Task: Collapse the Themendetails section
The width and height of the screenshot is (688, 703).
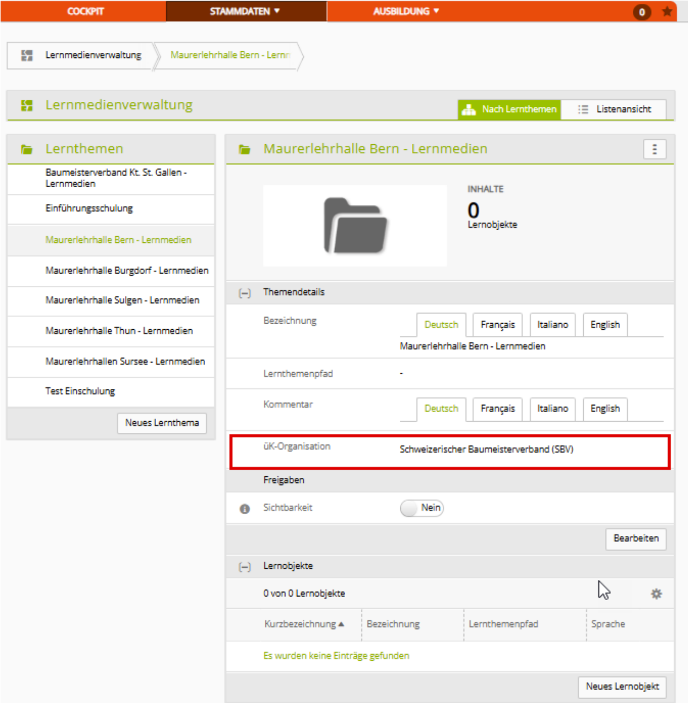Action: pyautogui.click(x=245, y=292)
